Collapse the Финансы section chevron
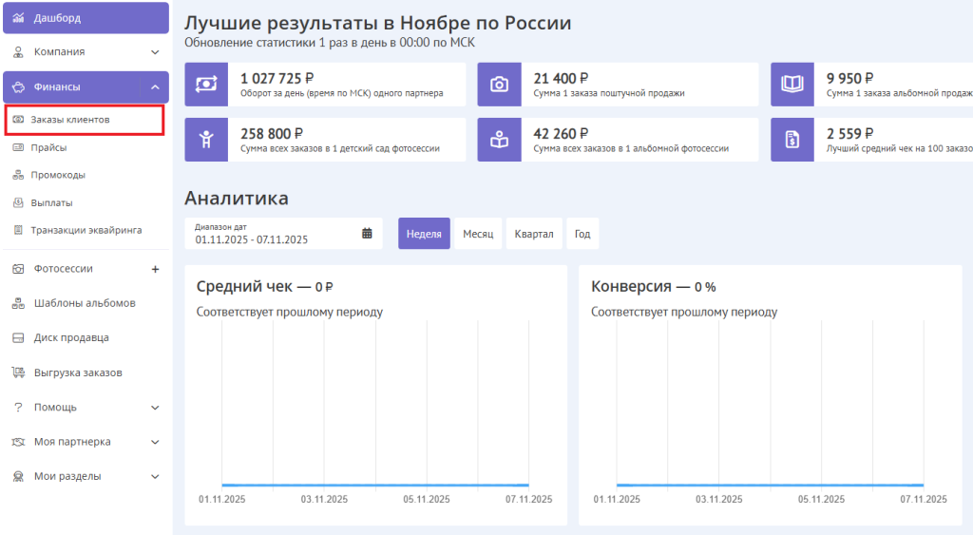 point(155,87)
